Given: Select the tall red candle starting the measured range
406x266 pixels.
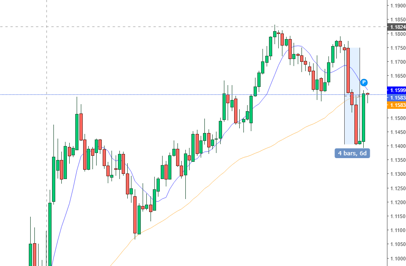Looking at the screenshot, I should pyautogui.click(x=348, y=70).
